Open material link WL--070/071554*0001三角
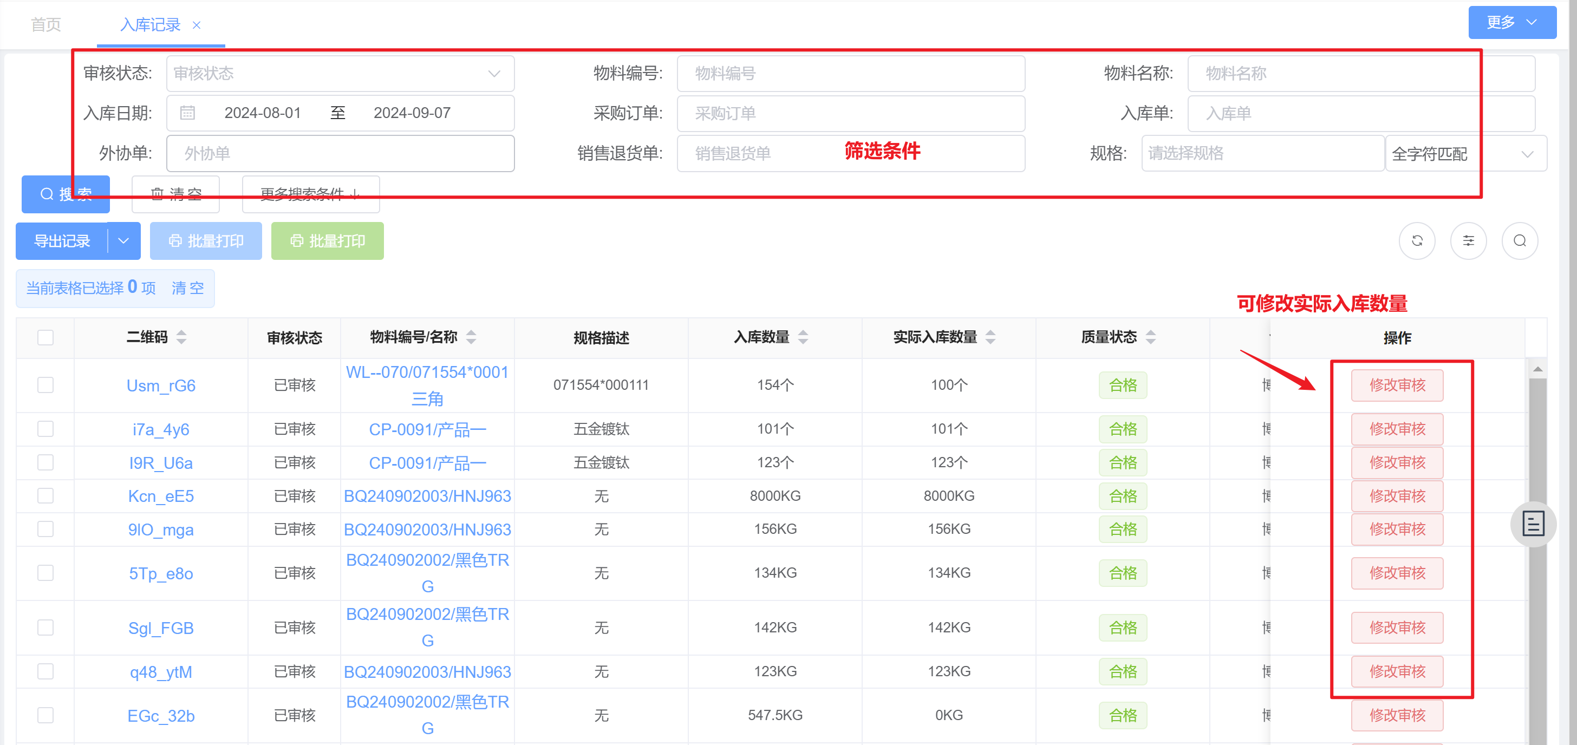Screen dimensions: 1577x745 [427, 385]
